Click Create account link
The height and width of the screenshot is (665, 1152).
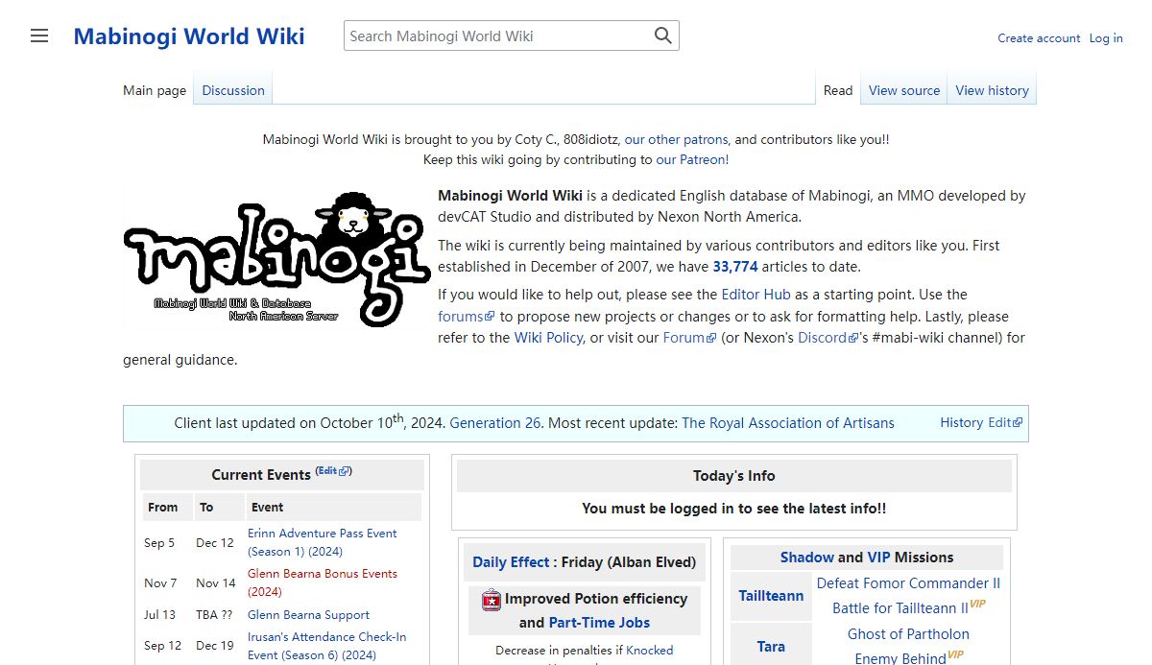(x=1039, y=38)
